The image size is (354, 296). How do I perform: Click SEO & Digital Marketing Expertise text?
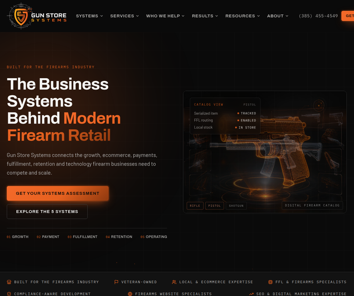point(301,294)
